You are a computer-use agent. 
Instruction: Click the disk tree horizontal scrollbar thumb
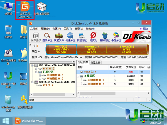click(49, 94)
